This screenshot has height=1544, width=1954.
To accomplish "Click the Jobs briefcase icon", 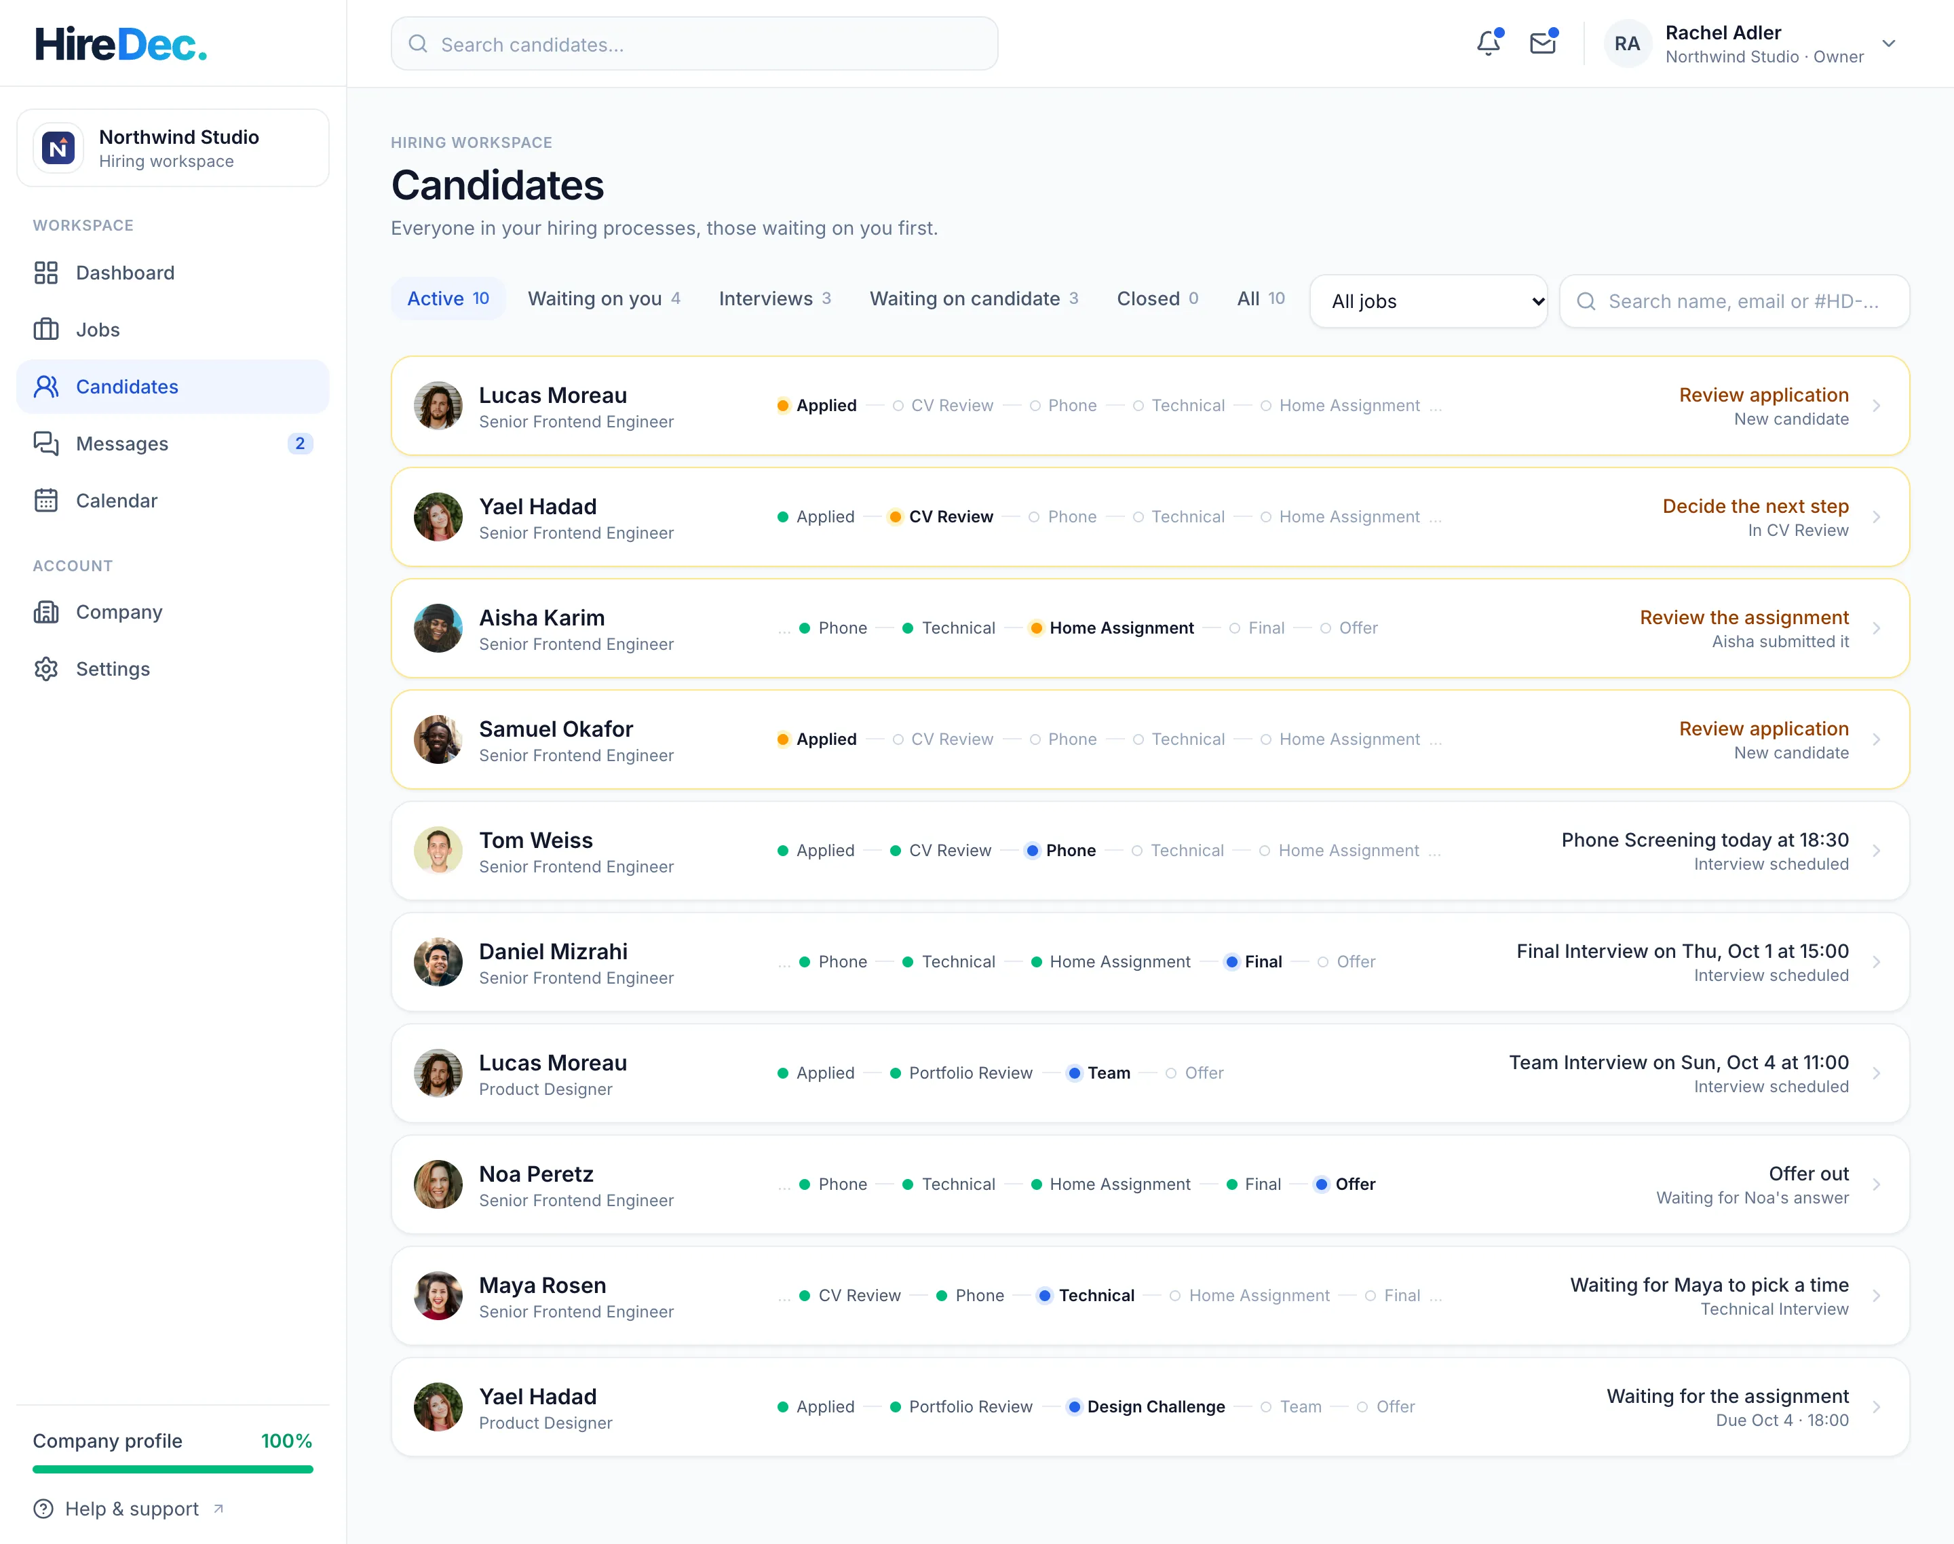I will (x=46, y=330).
